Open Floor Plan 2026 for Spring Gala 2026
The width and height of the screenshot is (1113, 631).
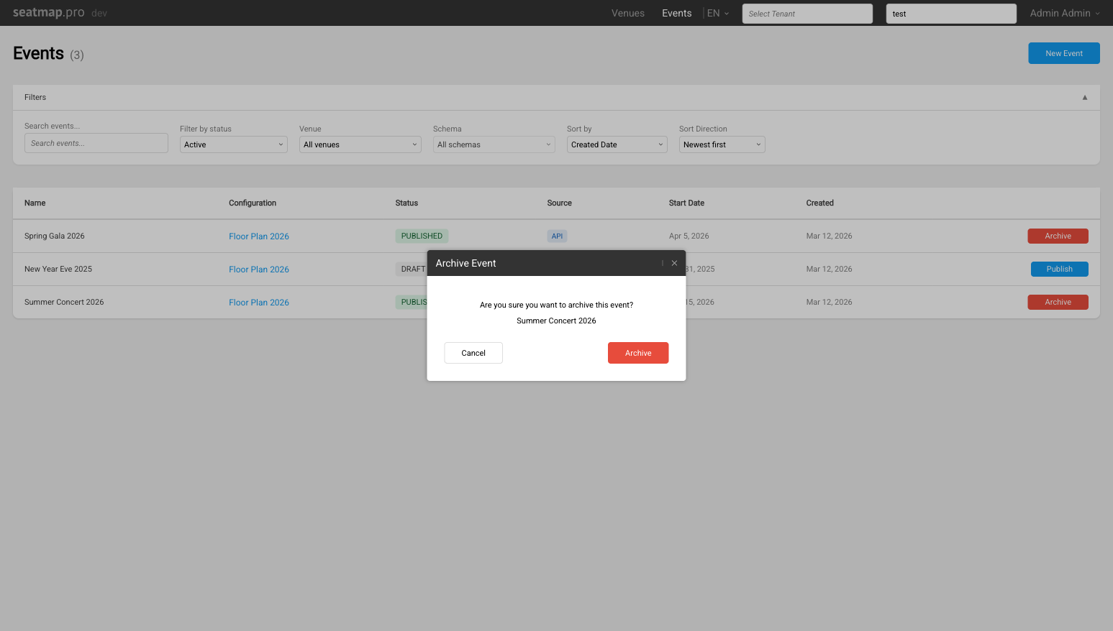(259, 236)
